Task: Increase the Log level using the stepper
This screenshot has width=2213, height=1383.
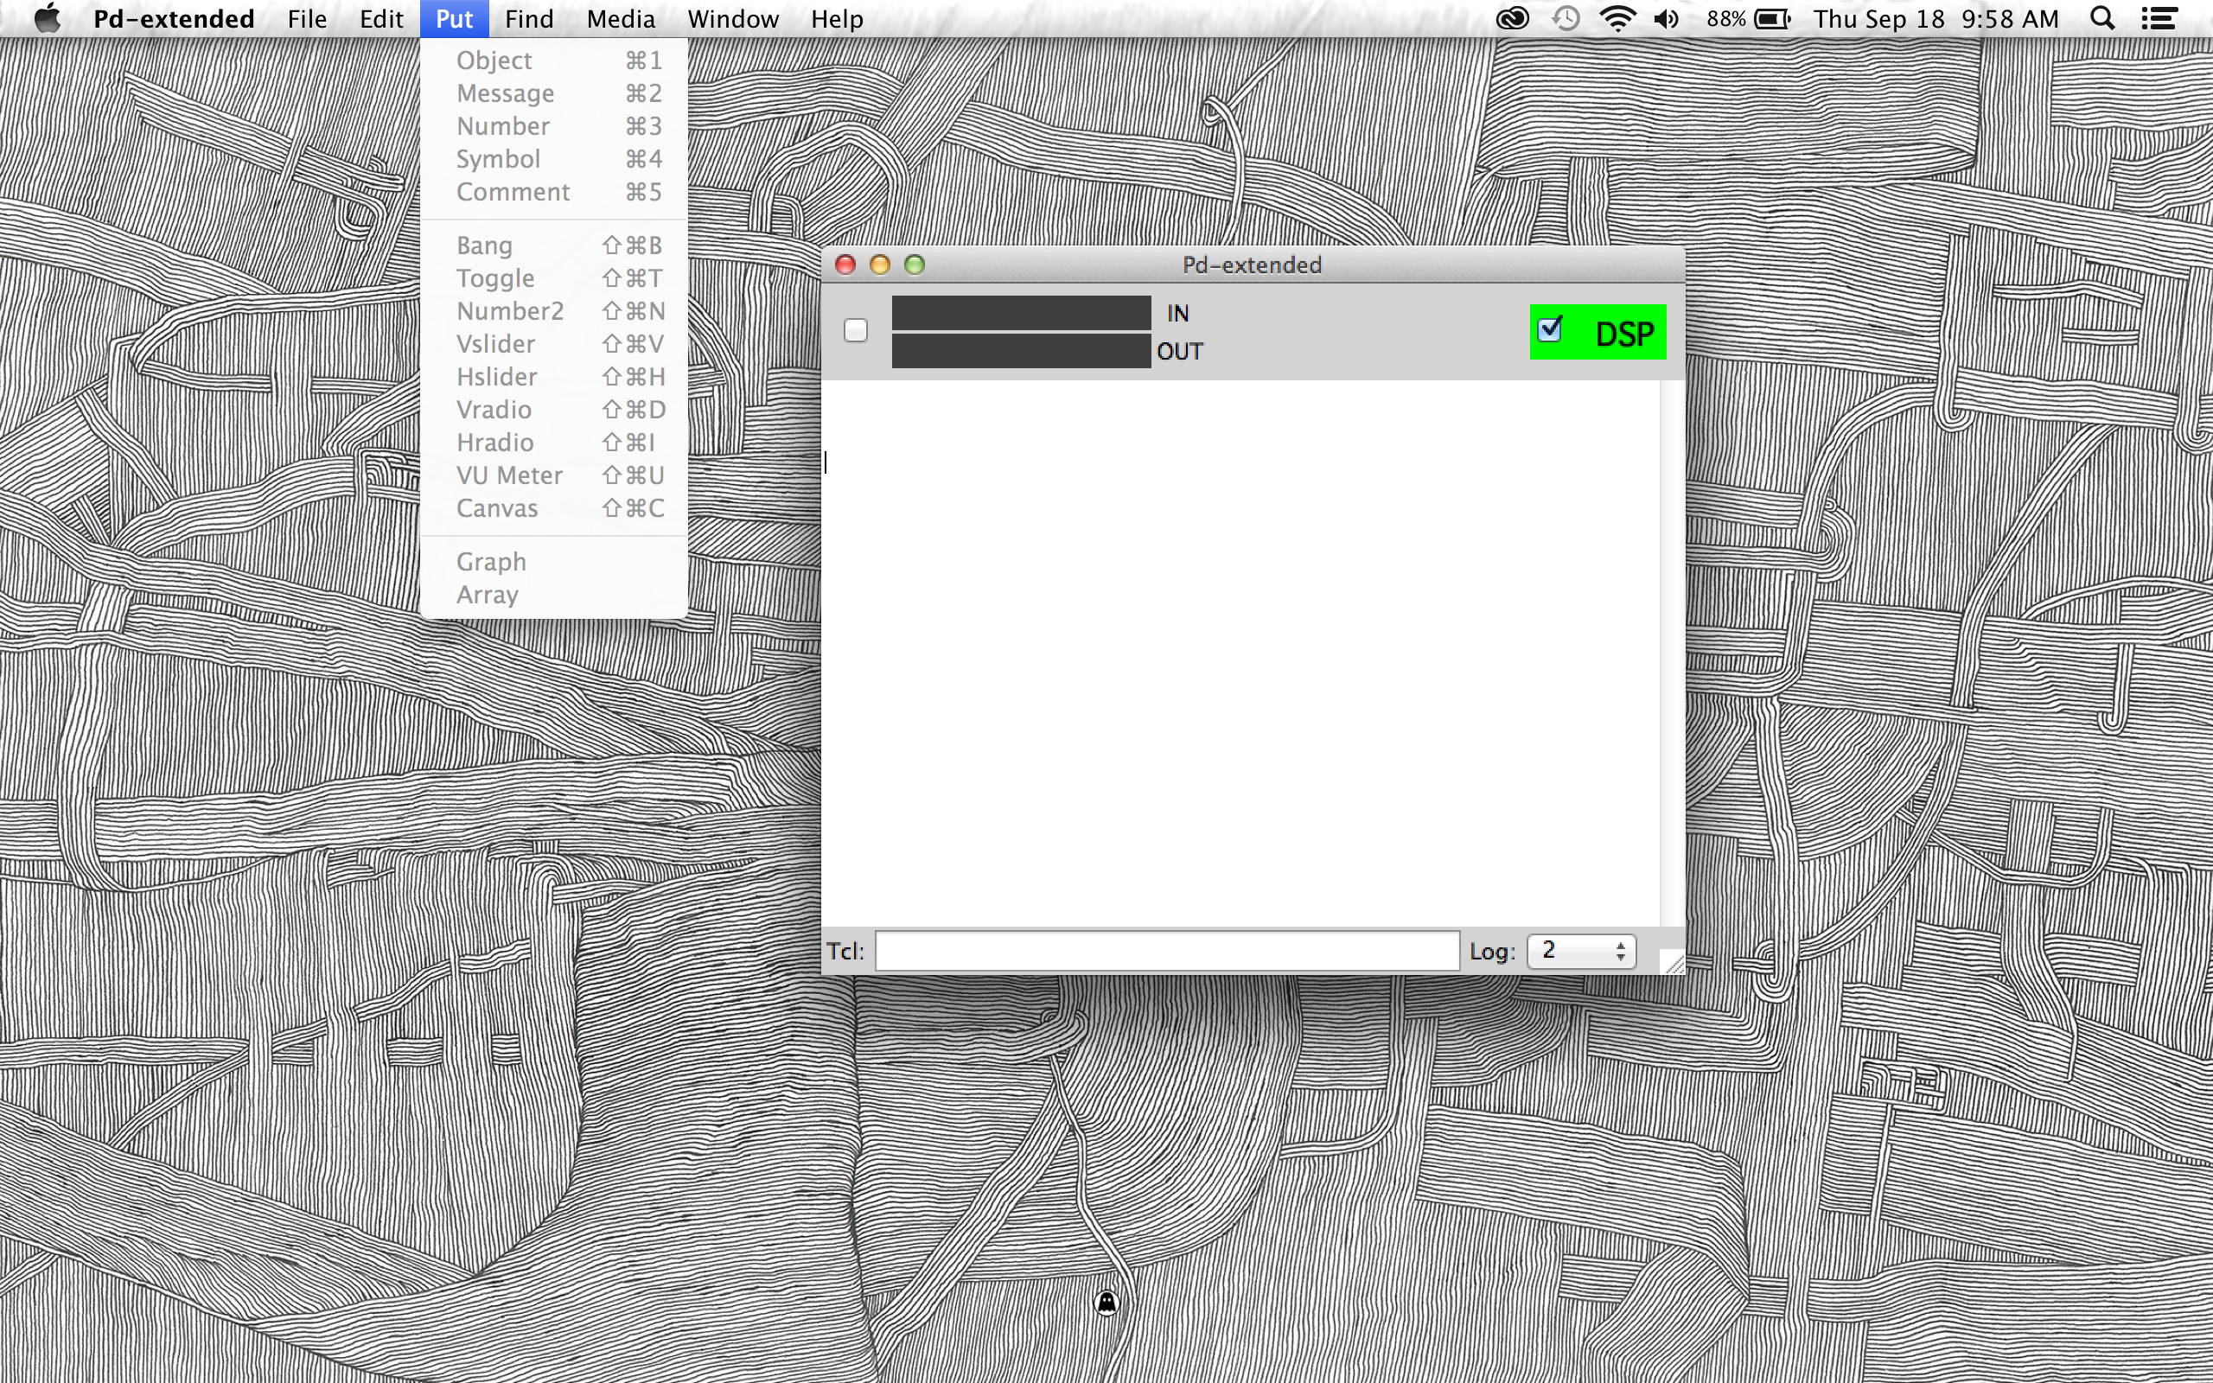Action: click(x=1622, y=944)
